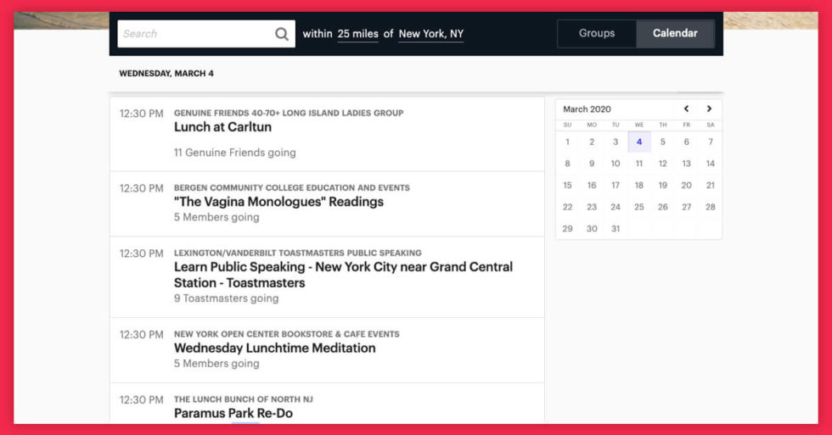Screen dimensions: 832x435
Task: Click the 11 Genuine Friends going text
Action: tap(235, 153)
